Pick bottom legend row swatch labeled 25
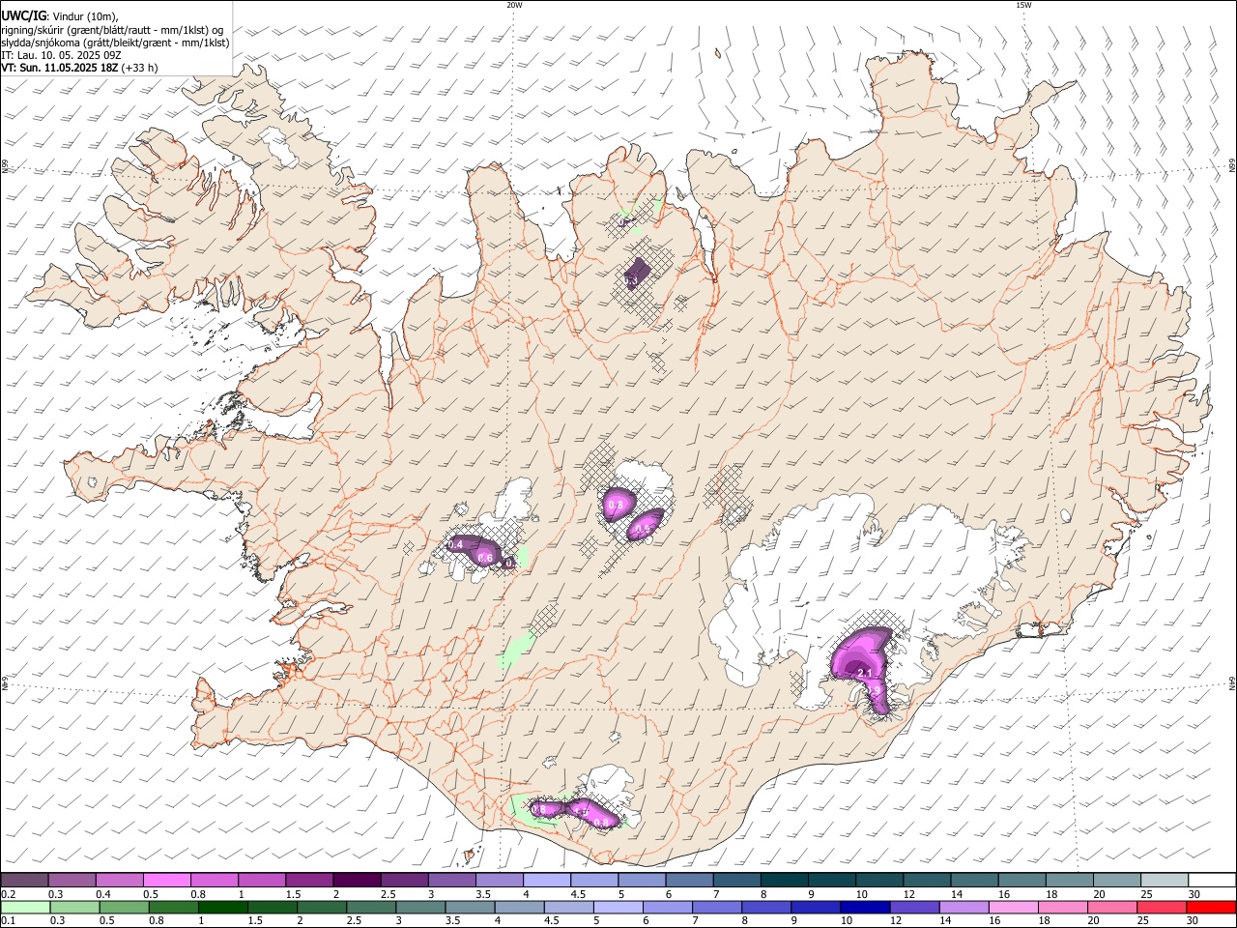 point(1160,907)
